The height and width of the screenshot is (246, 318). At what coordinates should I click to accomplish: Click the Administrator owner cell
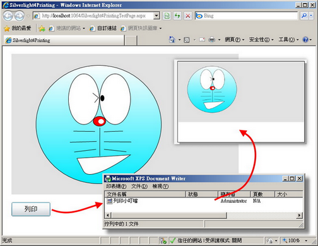pyautogui.click(x=233, y=201)
